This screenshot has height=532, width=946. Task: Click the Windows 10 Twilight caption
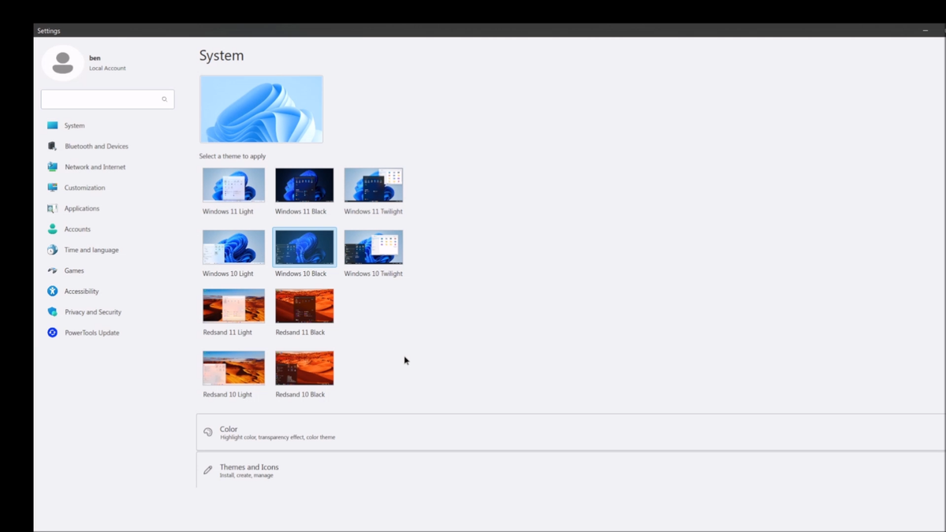click(374, 273)
